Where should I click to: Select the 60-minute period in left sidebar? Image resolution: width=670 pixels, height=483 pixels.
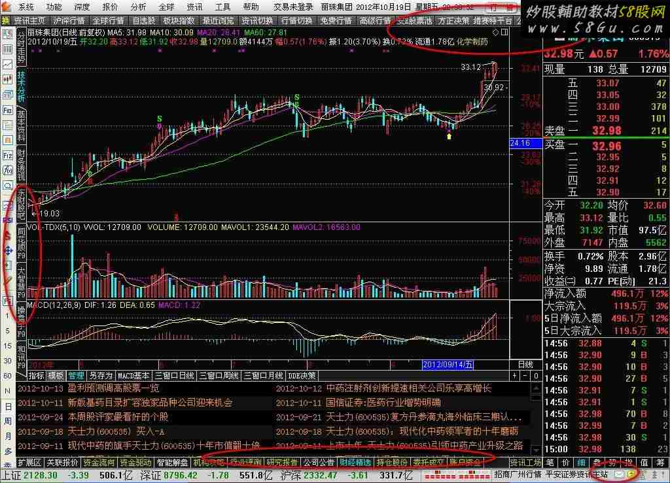(8, 376)
